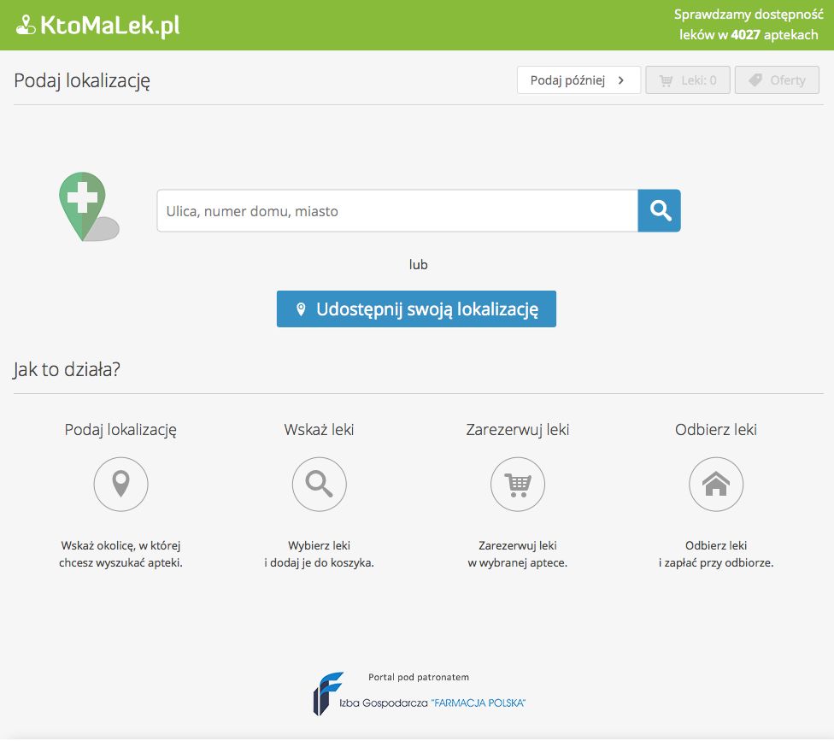The image size is (834, 741).
Task: Focus the address input field
Action: coord(397,210)
